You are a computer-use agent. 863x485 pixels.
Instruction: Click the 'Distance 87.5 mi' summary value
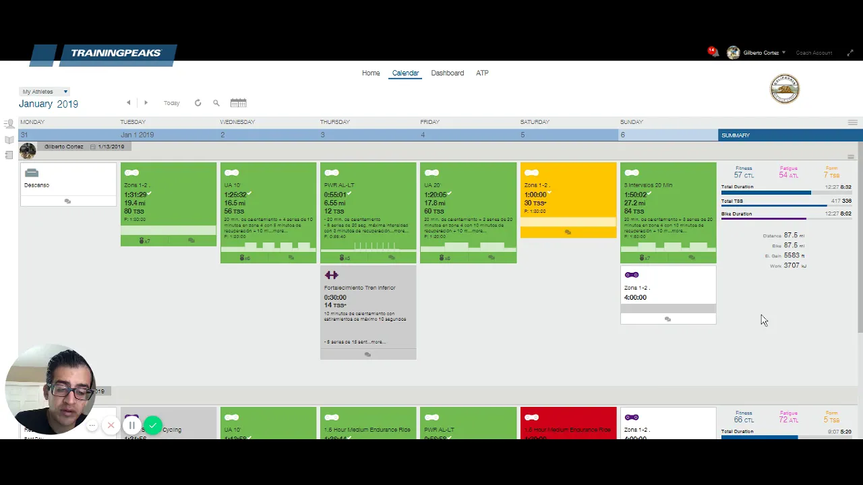tap(783, 236)
